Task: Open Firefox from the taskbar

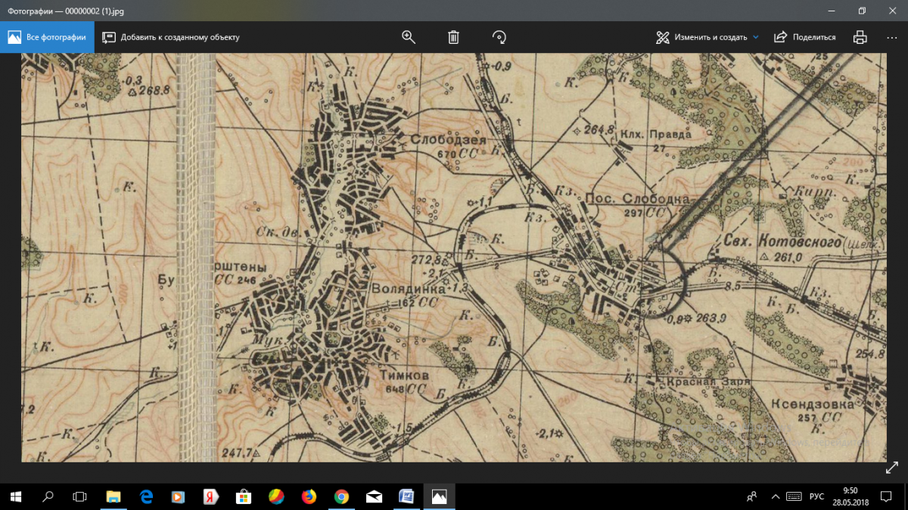Action: [309, 496]
